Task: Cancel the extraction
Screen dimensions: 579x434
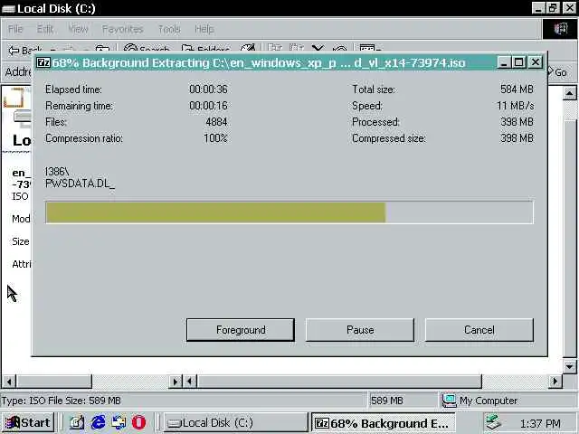Action: click(x=479, y=329)
